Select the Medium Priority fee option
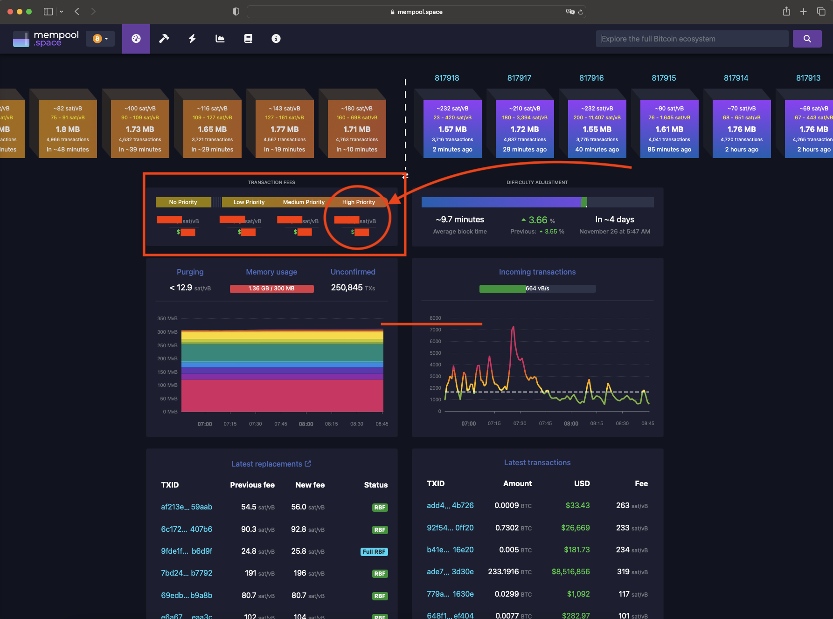Screen dimensions: 833x619 (x=303, y=202)
